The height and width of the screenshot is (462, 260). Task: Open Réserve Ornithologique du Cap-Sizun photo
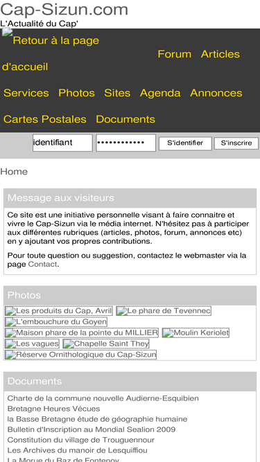click(x=80, y=355)
